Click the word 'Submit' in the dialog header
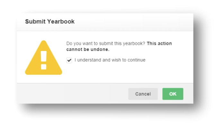 (x=35, y=21)
